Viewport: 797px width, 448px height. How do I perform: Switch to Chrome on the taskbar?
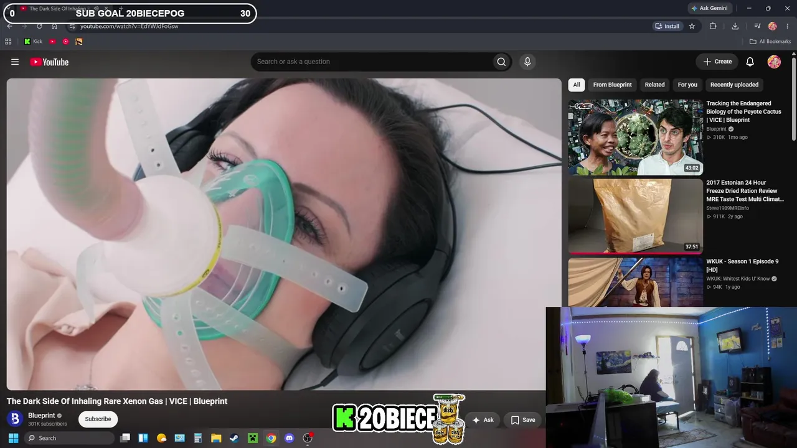coord(271,438)
